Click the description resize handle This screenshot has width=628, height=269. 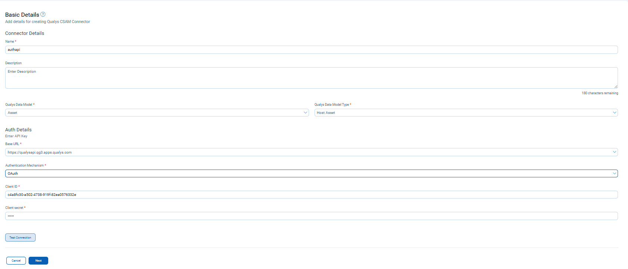[x=616, y=86]
